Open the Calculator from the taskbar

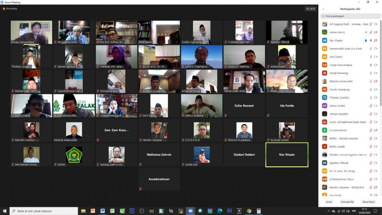[x=259, y=211]
